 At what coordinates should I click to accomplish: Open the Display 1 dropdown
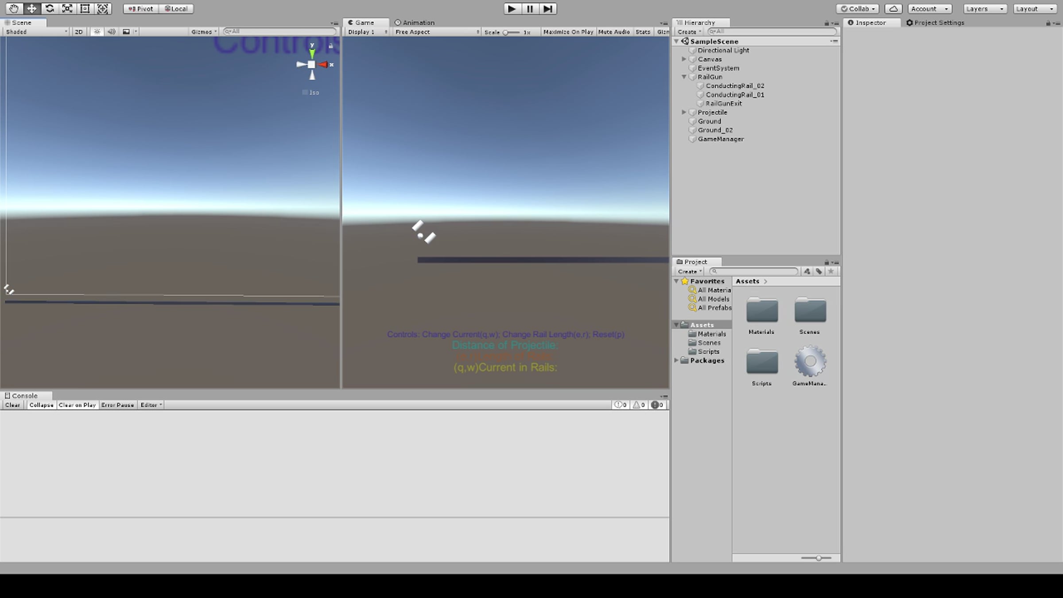pyautogui.click(x=368, y=32)
